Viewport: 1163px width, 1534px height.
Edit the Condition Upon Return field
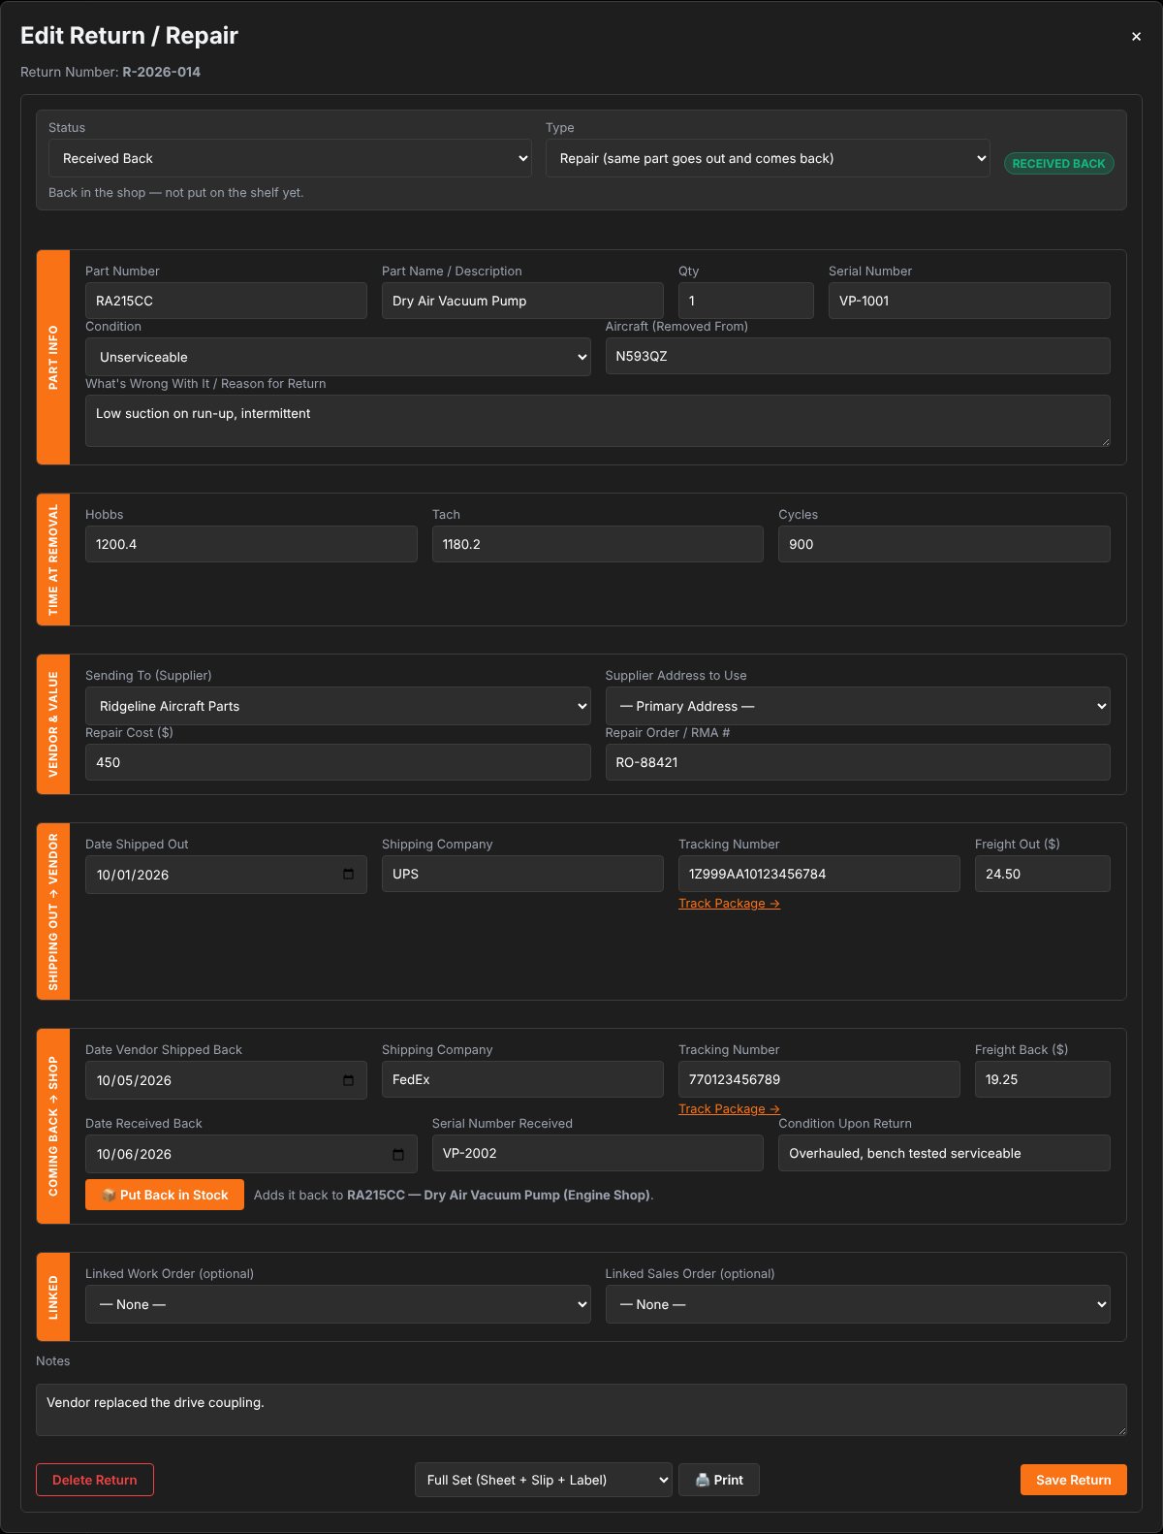(944, 1153)
